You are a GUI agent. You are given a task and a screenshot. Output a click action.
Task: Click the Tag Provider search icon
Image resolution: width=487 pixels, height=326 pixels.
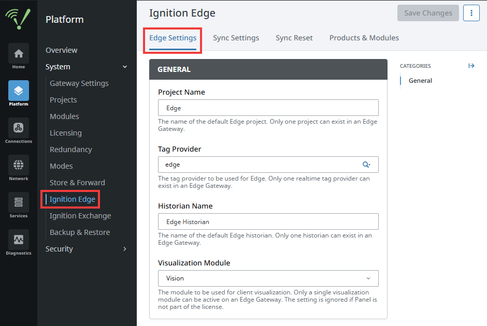366,165
